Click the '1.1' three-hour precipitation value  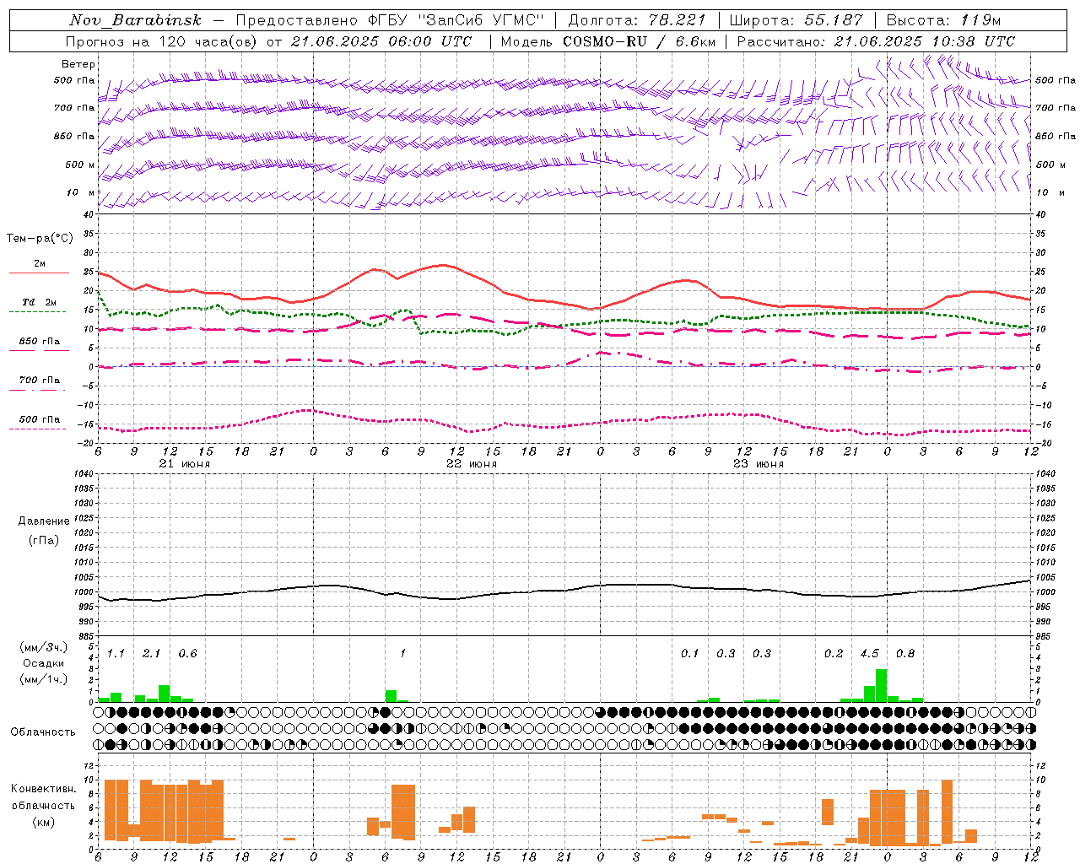click(x=116, y=654)
